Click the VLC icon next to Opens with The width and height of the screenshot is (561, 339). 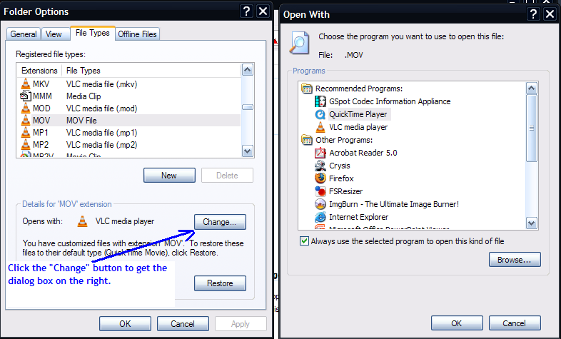[82, 221]
